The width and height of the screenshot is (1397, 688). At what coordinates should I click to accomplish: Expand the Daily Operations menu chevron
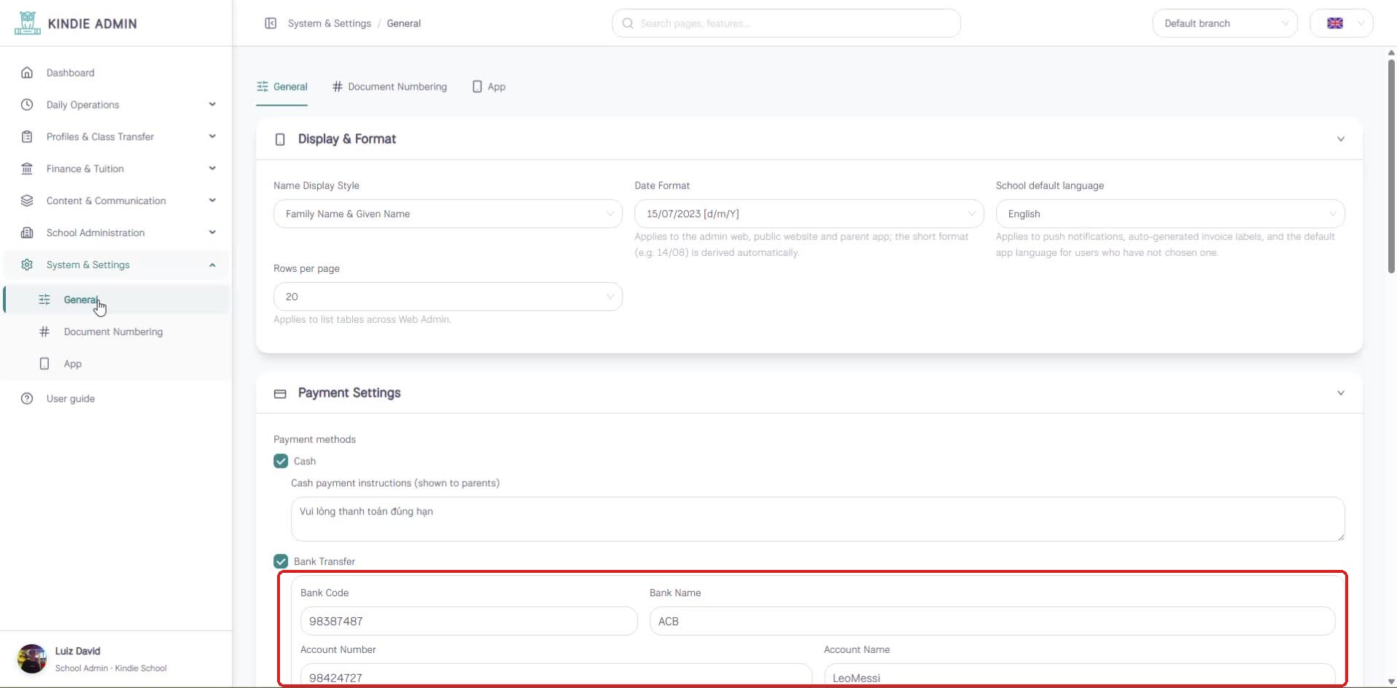click(x=212, y=105)
